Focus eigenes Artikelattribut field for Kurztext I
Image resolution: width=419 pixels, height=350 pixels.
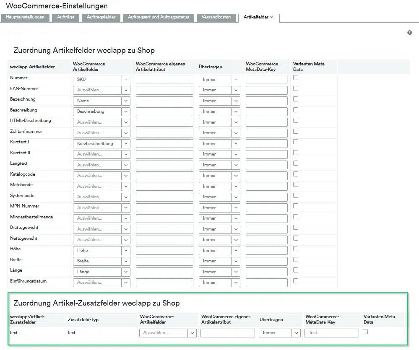point(164,144)
